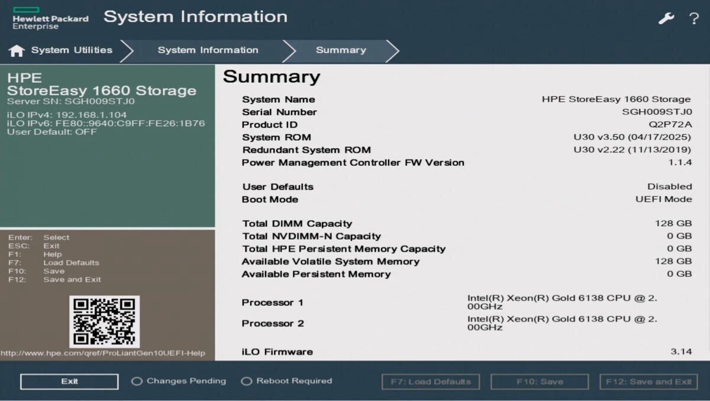Click the F7: Load Defaults key hint in sidebar

[54, 263]
